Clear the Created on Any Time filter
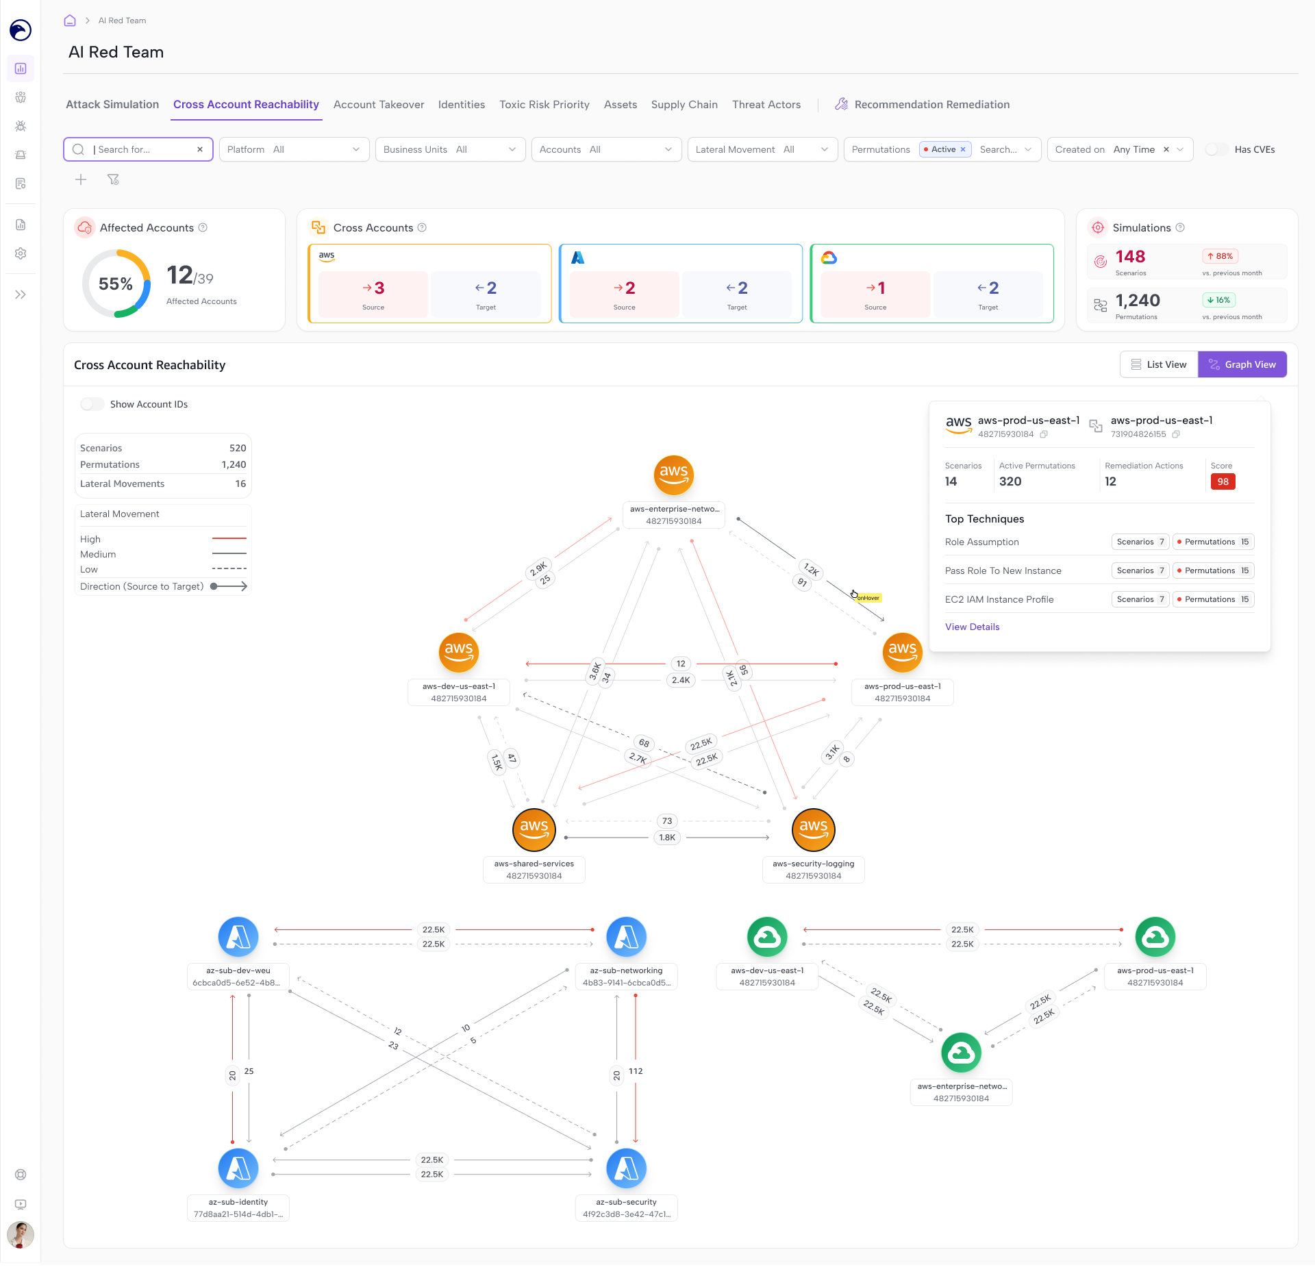The width and height of the screenshot is (1315, 1267). tap(1166, 149)
